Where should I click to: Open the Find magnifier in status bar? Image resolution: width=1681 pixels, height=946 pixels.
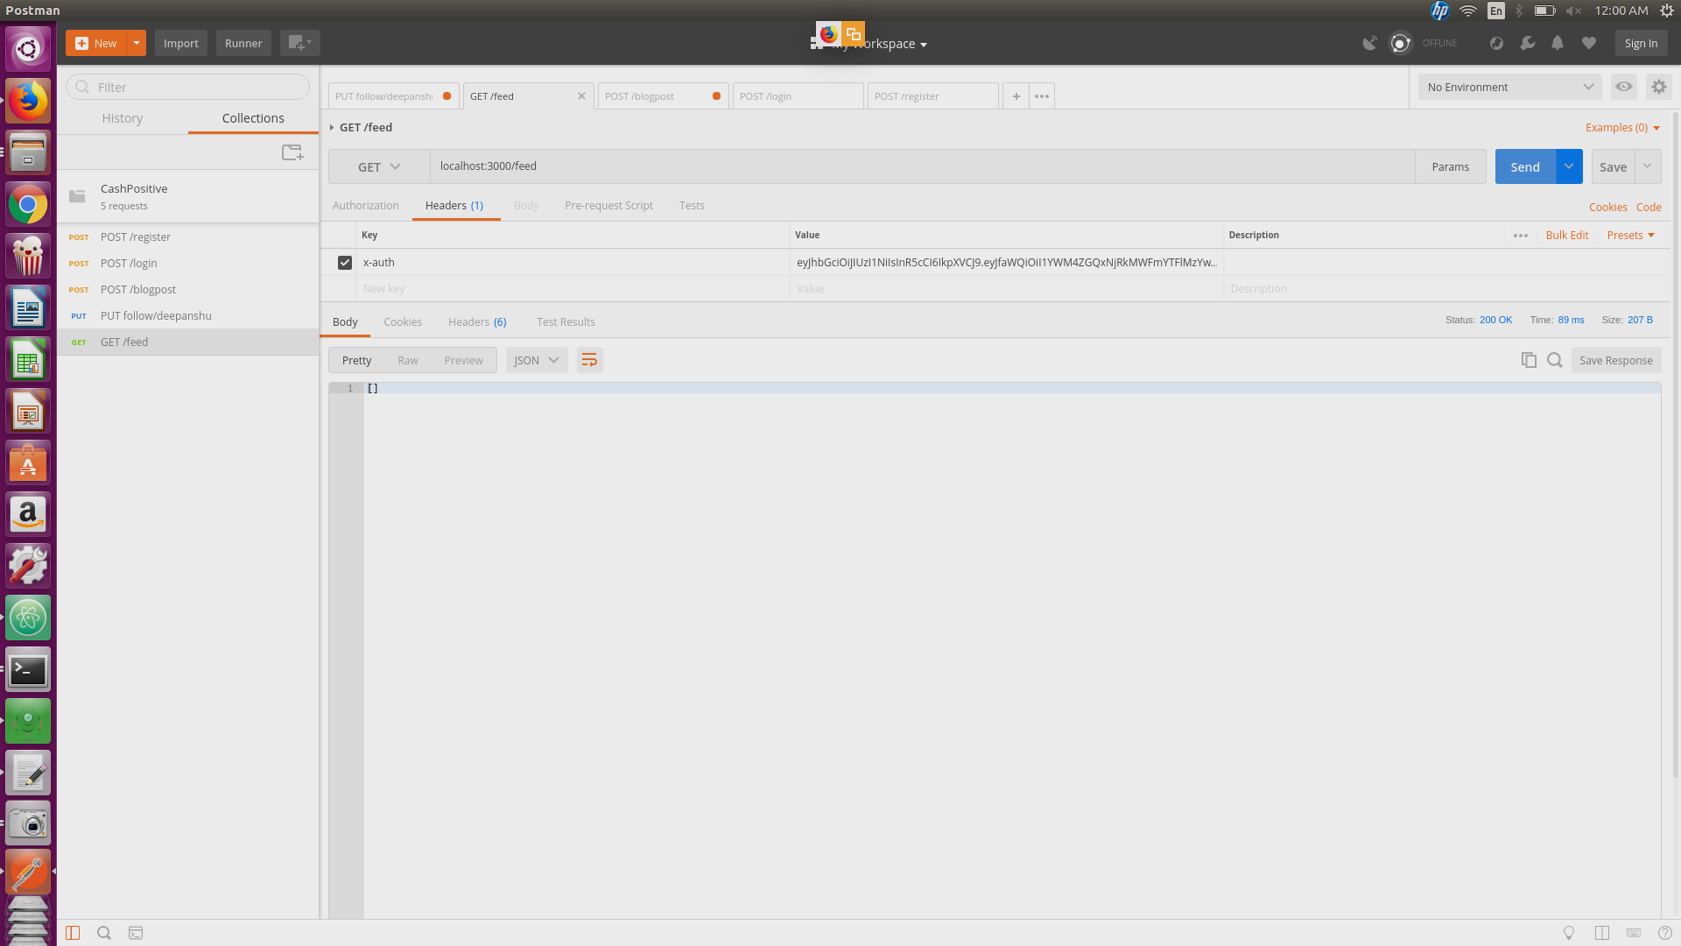pyautogui.click(x=103, y=933)
